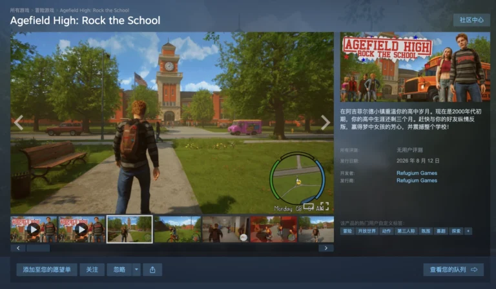Click the 冒险 tag

click(347, 231)
